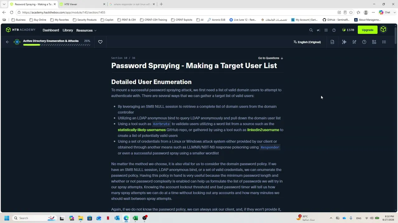Open the Security Products bookmarks folder
Viewport: 398px width, 223px height.
click(x=85, y=20)
